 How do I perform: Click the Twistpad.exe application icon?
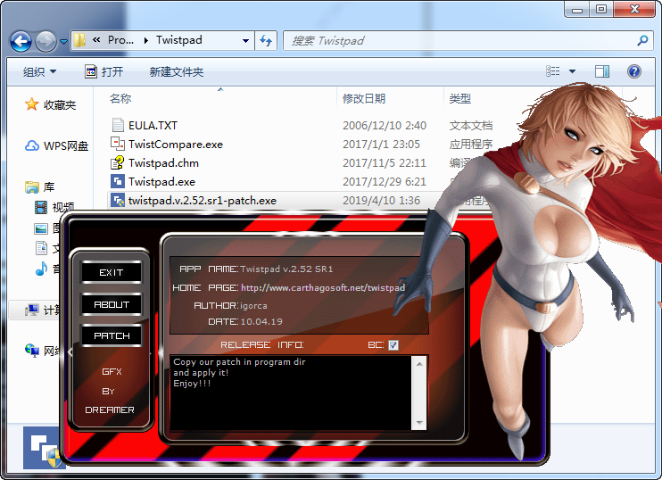(x=118, y=181)
